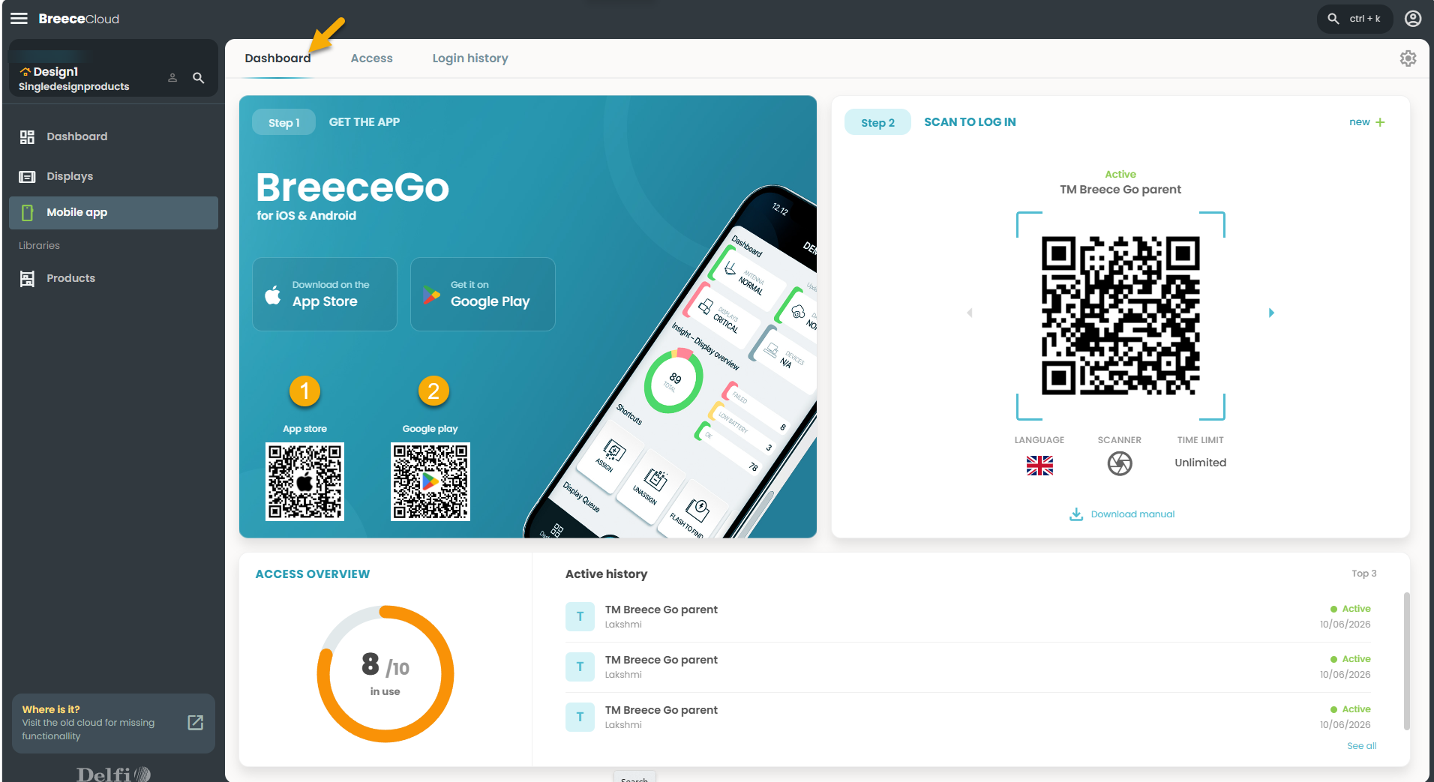Click new to add a login
Viewport: 1434px width, 782px height.
(x=1359, y=122)
